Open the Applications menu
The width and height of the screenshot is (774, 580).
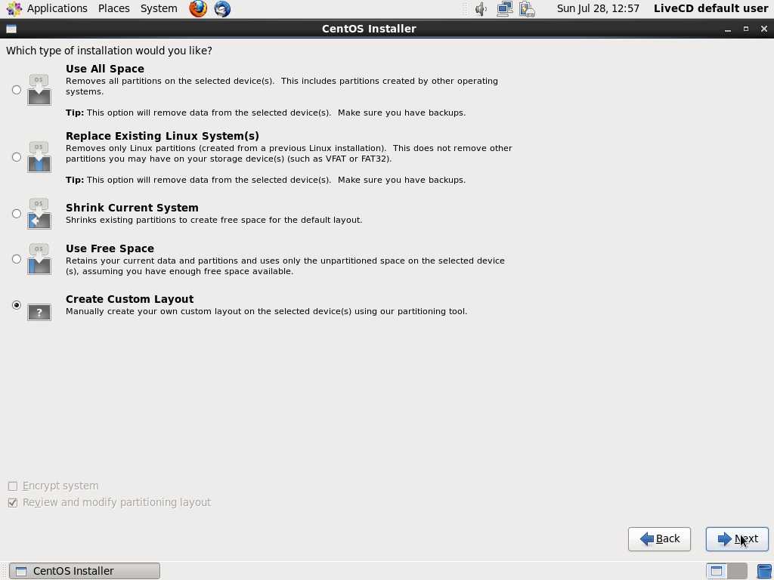[57, 8]
